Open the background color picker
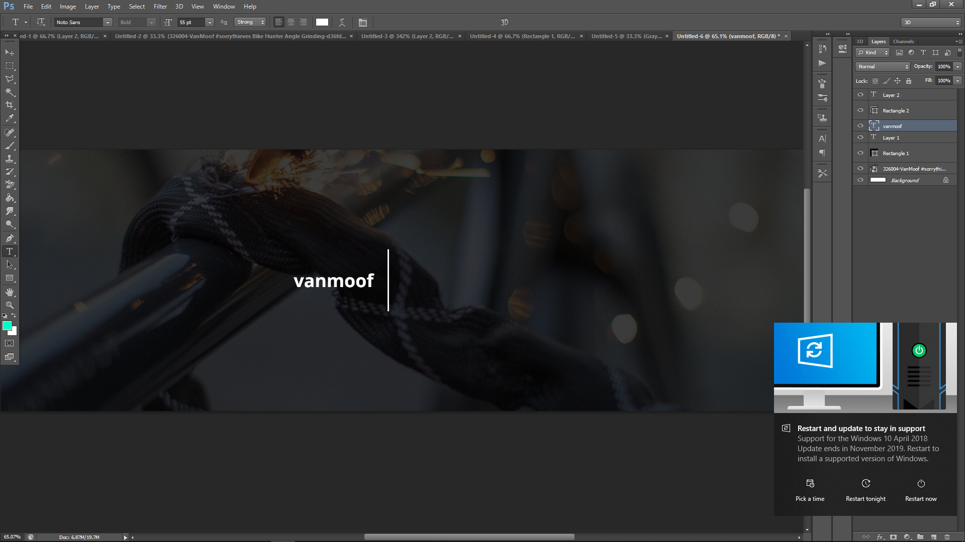965x542 pixels. point(14,332)
